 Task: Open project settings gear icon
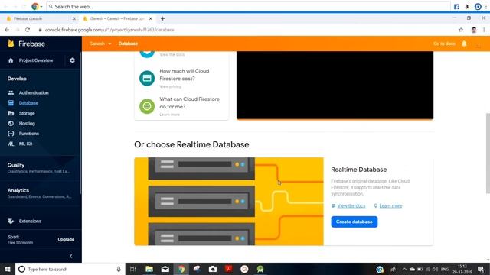[x=72, y=60]
